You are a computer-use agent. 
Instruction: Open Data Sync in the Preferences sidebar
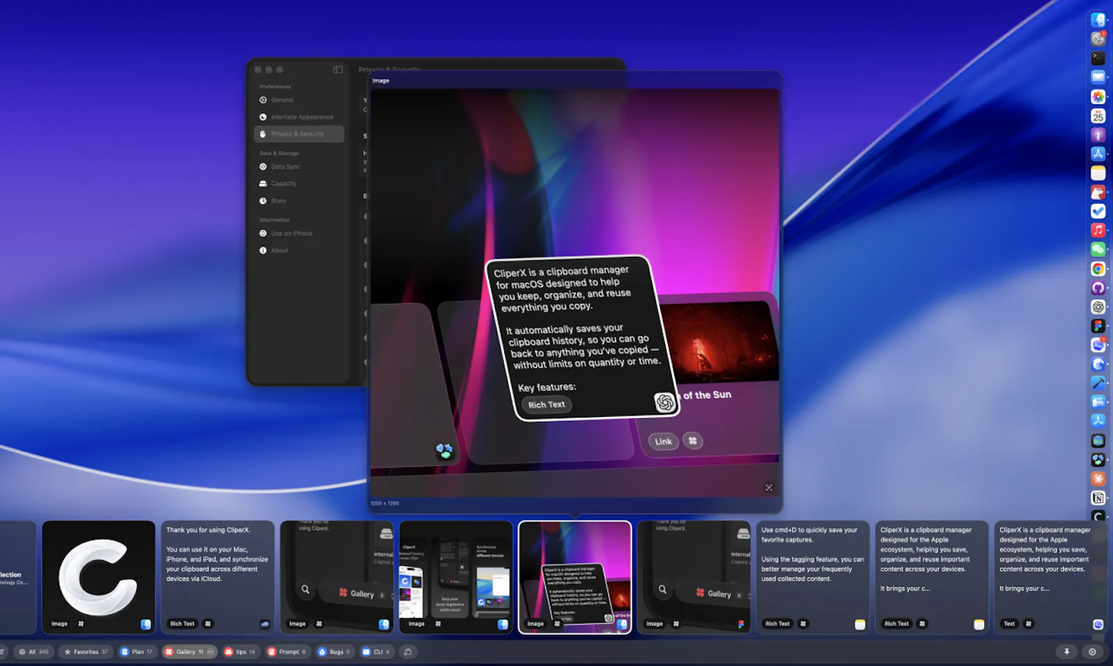299,167
